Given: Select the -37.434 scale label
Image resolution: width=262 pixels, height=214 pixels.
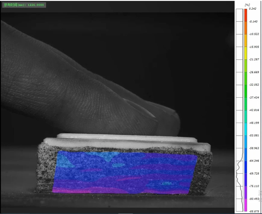Looking at the screenshot, I should 254,97.
